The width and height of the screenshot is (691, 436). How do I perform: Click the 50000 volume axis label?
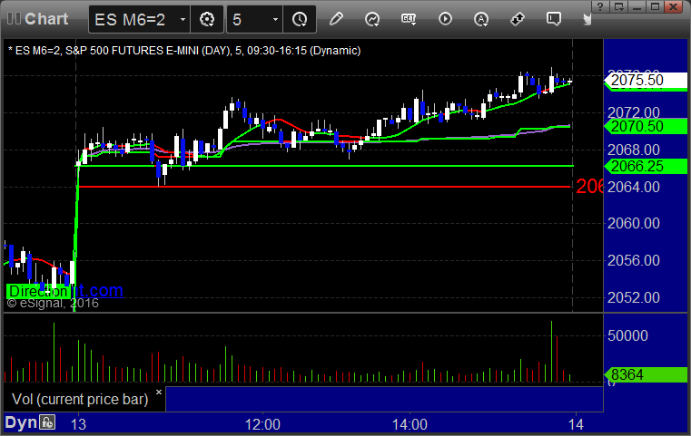(x=627, y=335)
